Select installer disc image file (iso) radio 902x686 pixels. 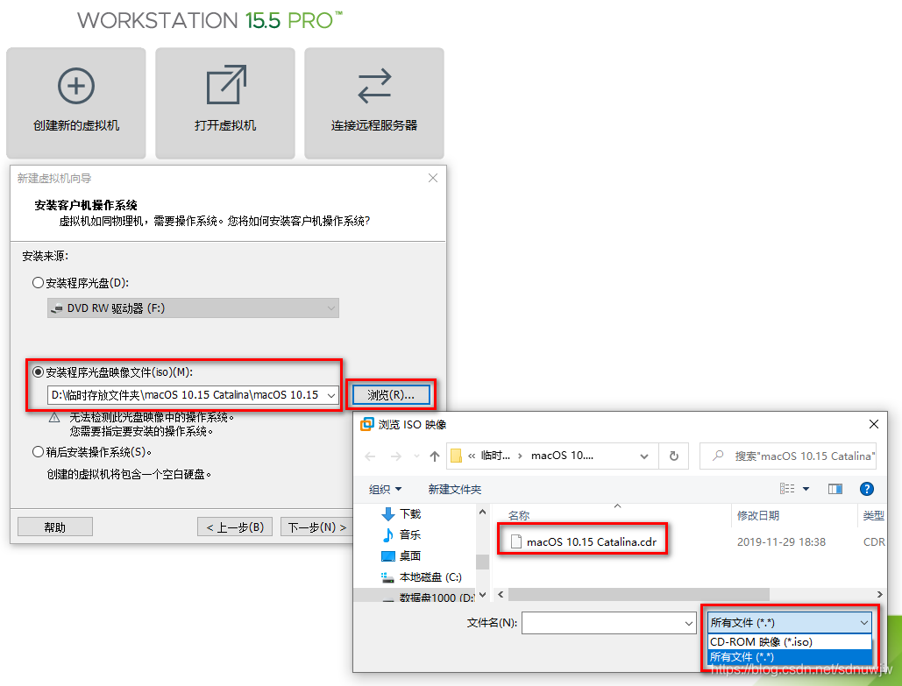point(38,372)
